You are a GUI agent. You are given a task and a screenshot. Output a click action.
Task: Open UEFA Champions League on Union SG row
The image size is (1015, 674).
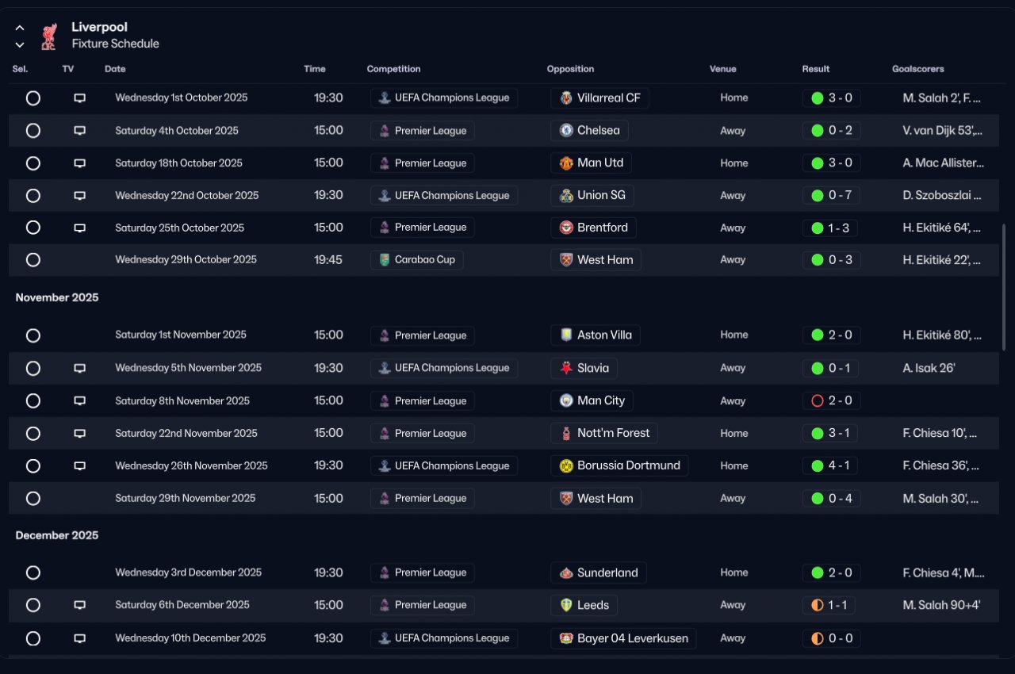[444, 196]
